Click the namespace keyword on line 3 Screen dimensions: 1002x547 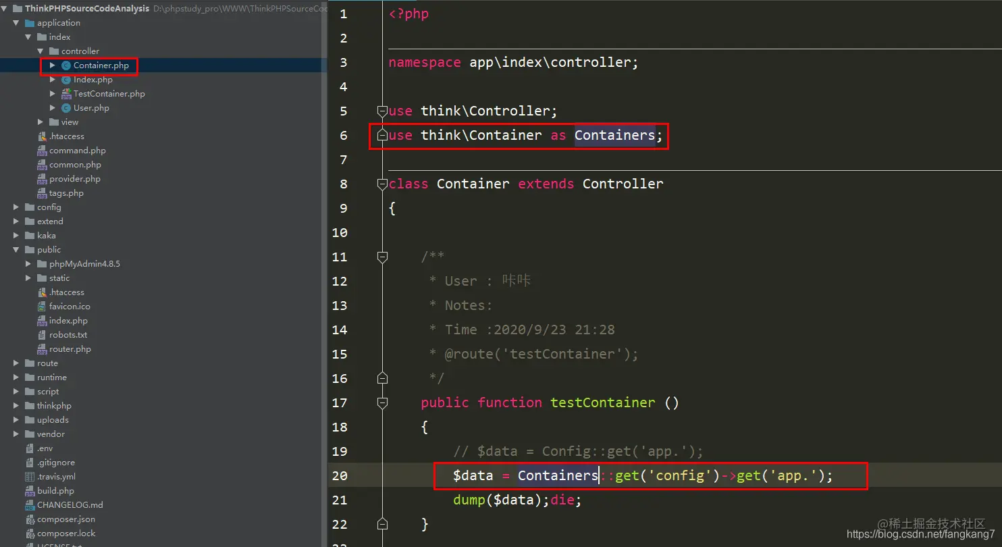[x=425, y=62]
